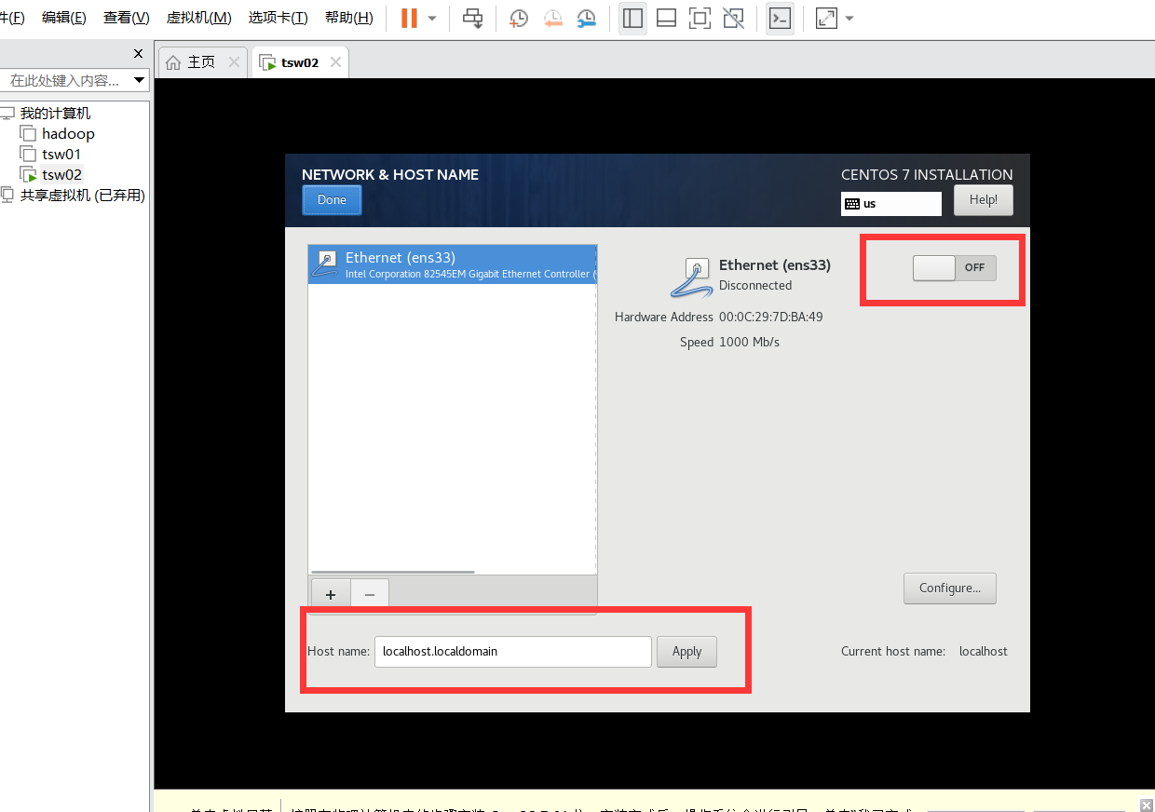Click the Configure... button

click(x=950, y=589)
